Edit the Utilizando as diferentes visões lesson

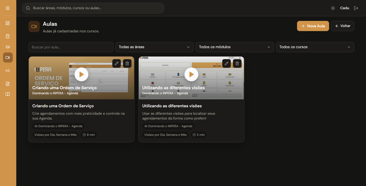coord(227,63)
